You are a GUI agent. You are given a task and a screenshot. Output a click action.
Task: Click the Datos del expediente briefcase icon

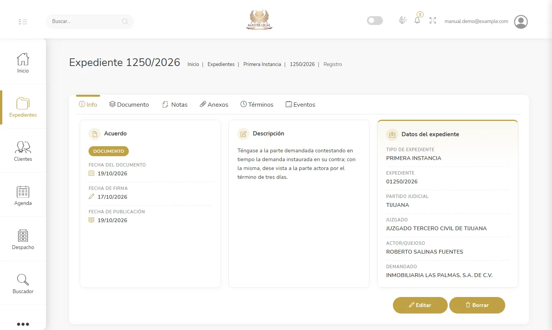pyautogui.click(x=392, y=135)
